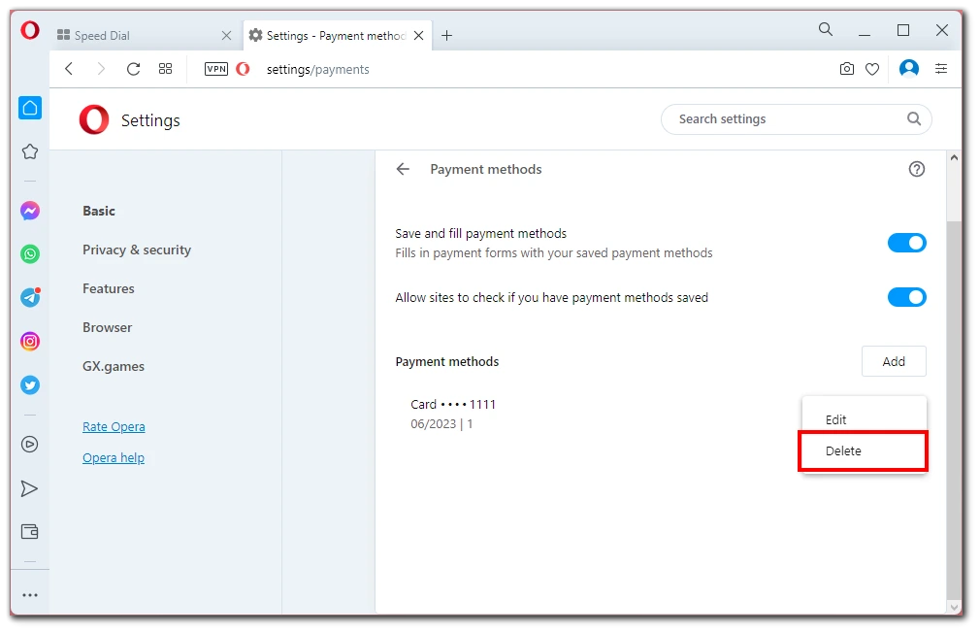The height and width of the screenshot is (633, 980).
Task: Click the Opera logo beside Settings title
Action: [x=94, y=119]
